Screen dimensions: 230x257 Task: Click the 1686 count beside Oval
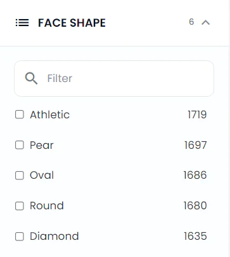195,175
